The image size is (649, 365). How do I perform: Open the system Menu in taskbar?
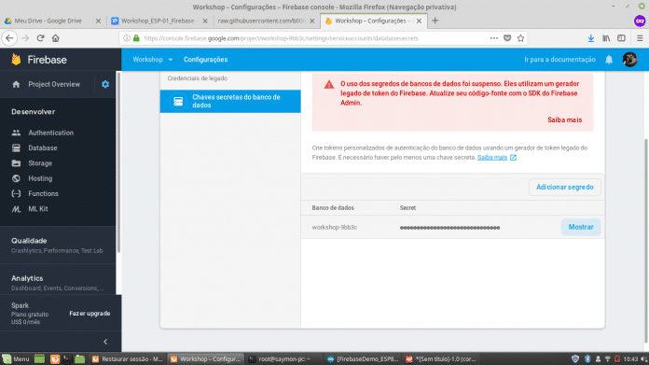(16, 358)
